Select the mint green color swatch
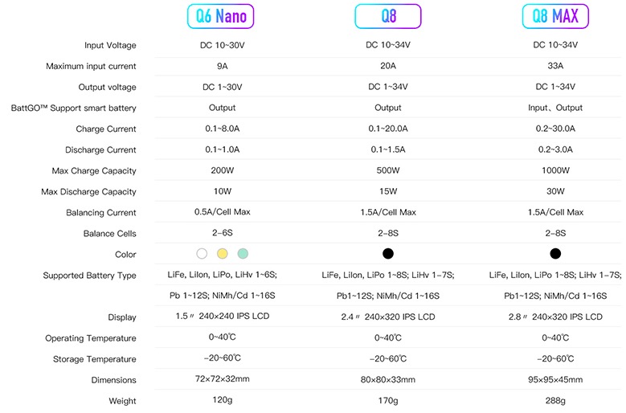The width and height of the screenshot is (626, 413). (x=243, y=254)
